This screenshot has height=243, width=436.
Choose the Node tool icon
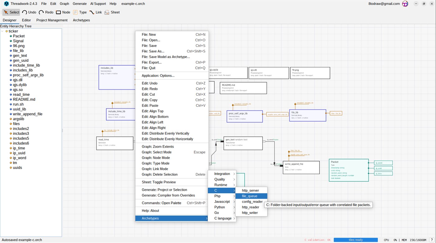point(58,12)
